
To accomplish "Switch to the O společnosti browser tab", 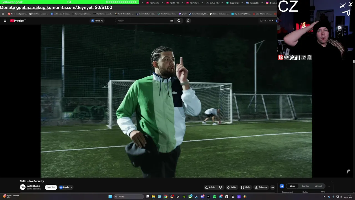I will pos(235,3).
